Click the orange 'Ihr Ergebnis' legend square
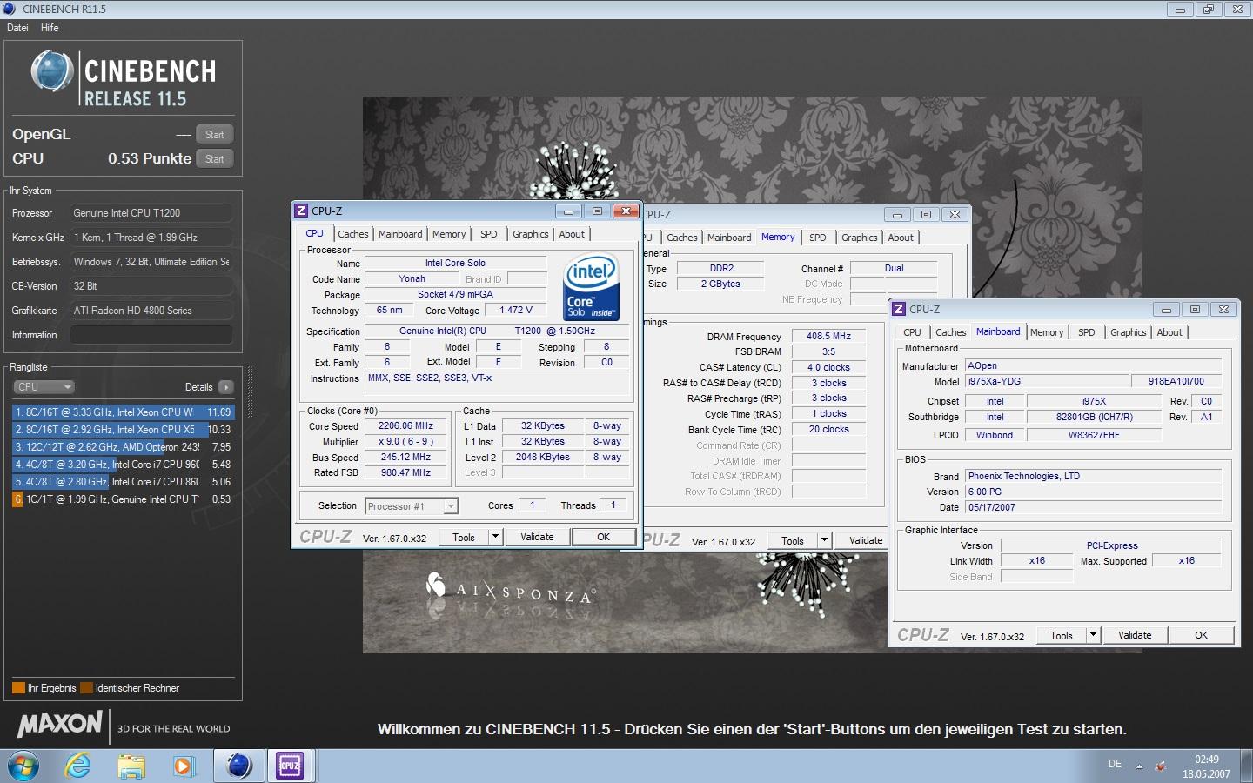Image resolution: width=1253 pixels, height=783 pixels. pos(18,688)
